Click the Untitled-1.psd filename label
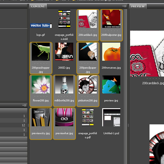This screenshot has height=164, width=164. point(111,133)
